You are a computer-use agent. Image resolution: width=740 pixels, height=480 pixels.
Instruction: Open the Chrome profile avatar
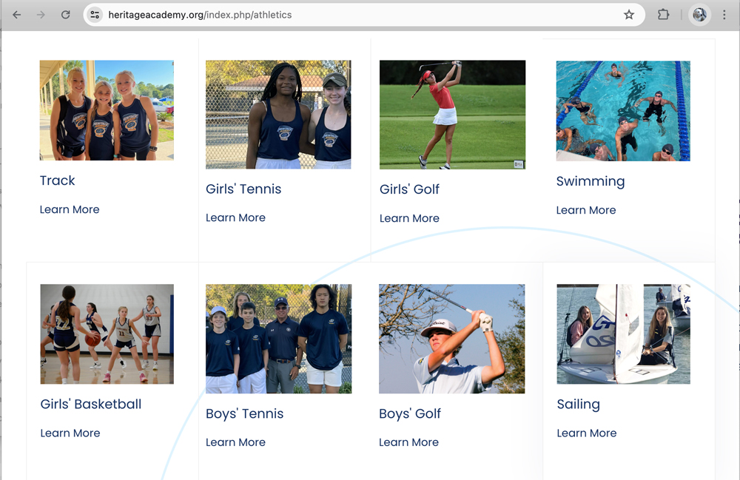(699, 15)
